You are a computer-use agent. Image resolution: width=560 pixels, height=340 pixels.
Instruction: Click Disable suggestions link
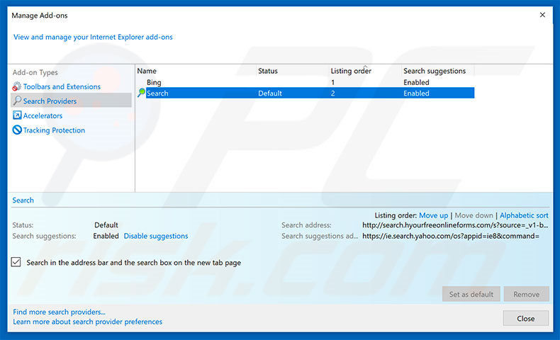[156, 236]
